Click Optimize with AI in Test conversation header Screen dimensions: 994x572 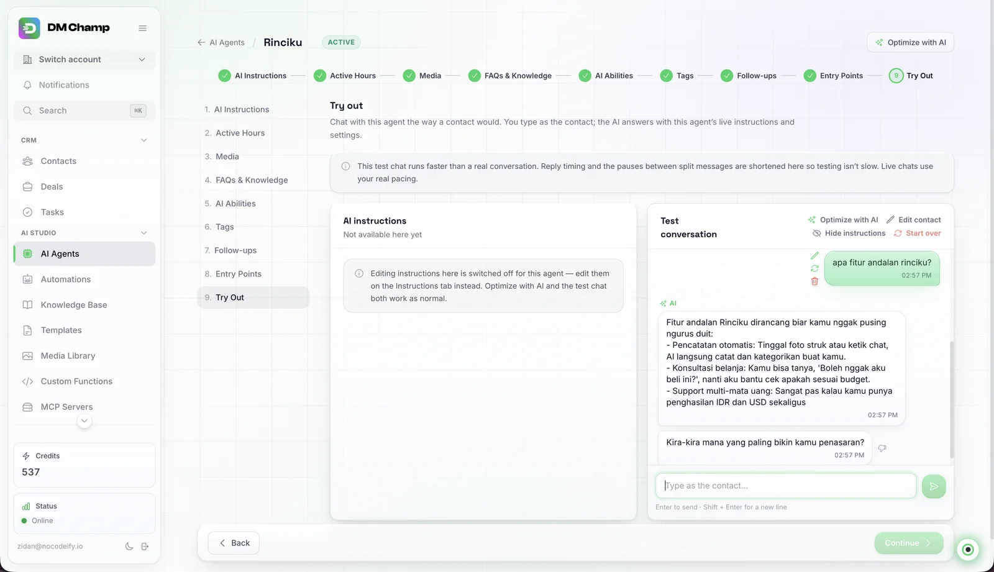pyautogui.click(x=843, y=220)
